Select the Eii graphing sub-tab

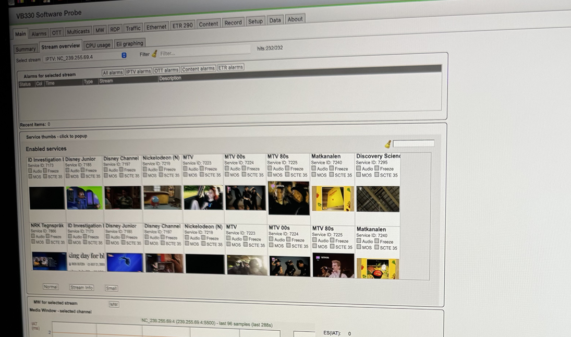click(129, 44)
